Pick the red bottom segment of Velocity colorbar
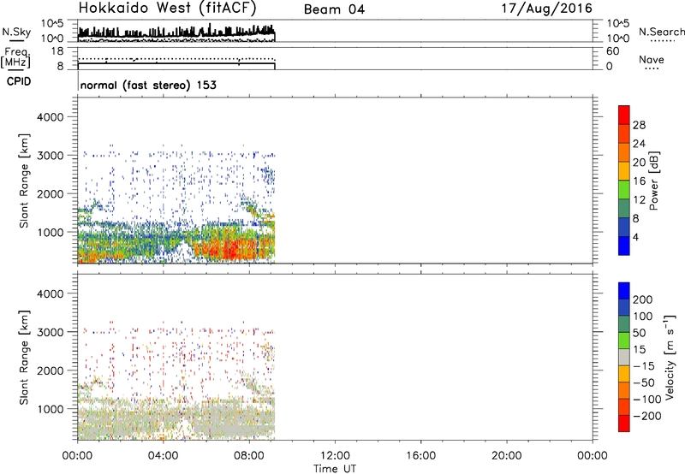The image size is (685, 474). [x=624, y=424]
